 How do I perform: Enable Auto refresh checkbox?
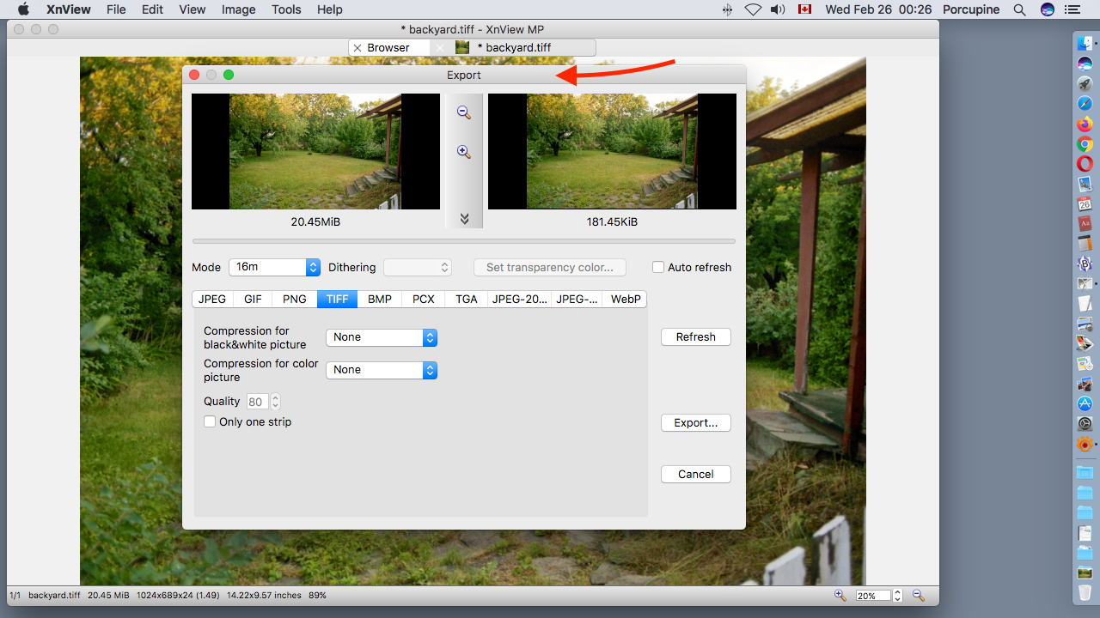(658, 267)
